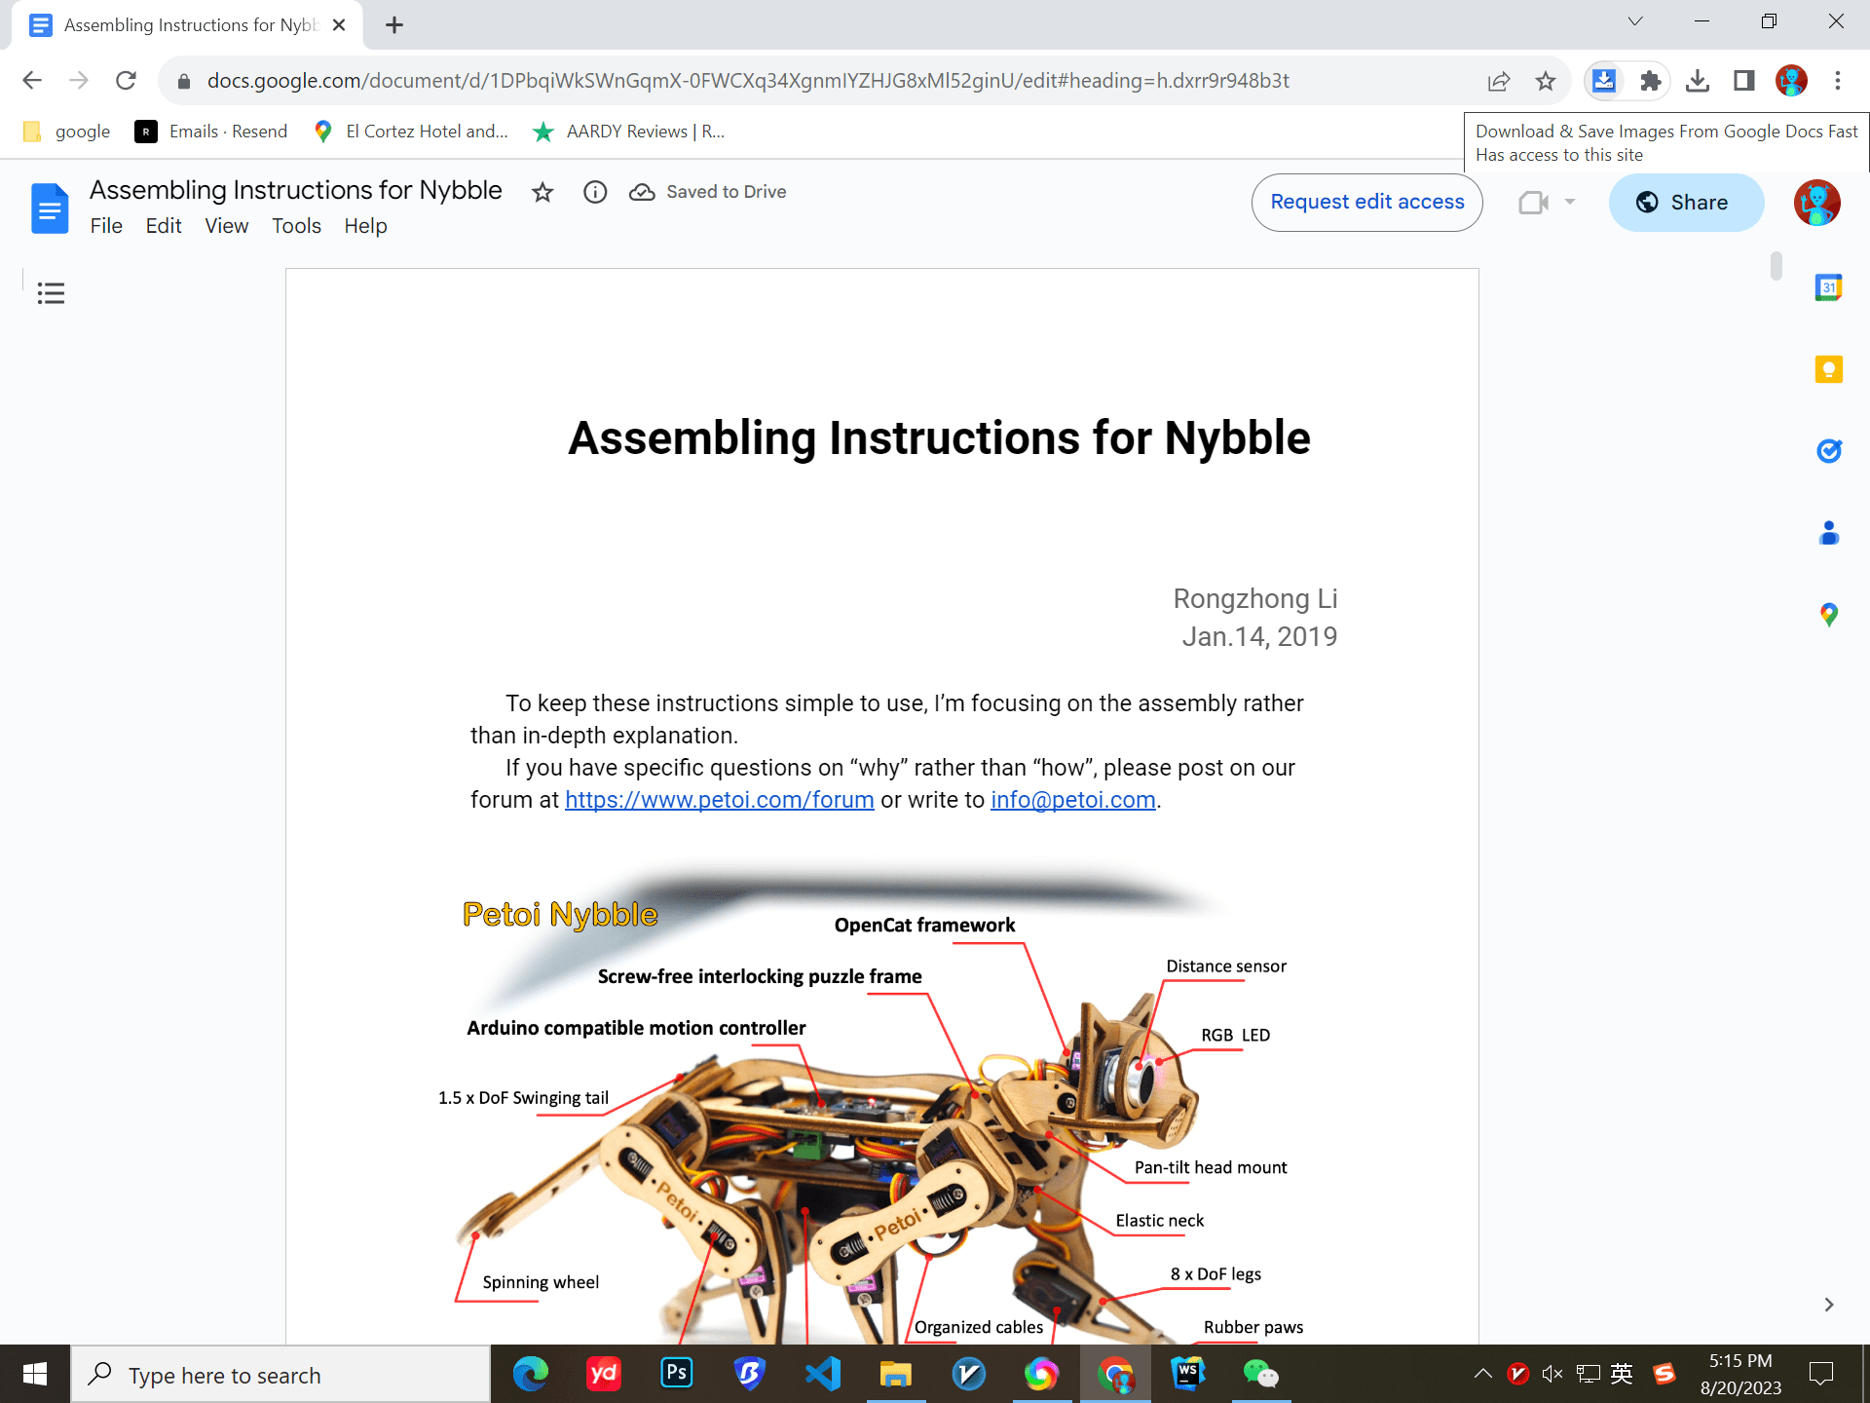1870x1403 pixels.
Task: Bookmark this page with star icon
Action: [x=1545, y=81]
